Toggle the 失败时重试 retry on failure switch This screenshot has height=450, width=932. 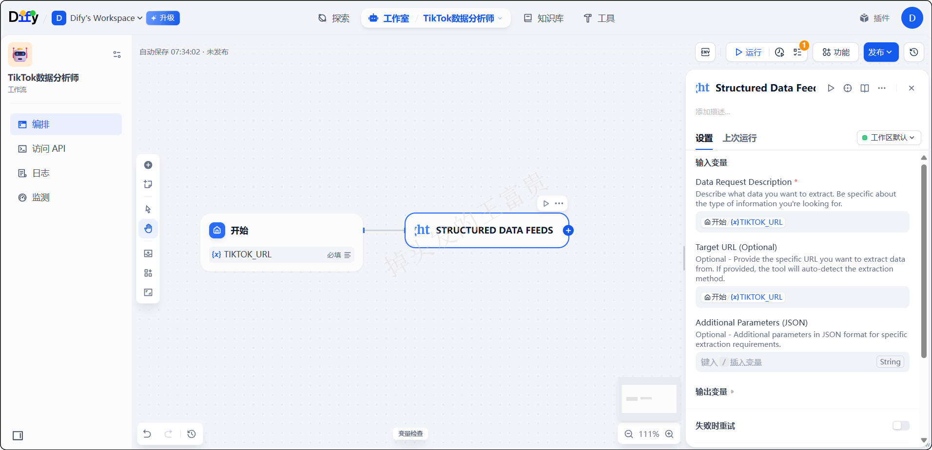[901, 426]
